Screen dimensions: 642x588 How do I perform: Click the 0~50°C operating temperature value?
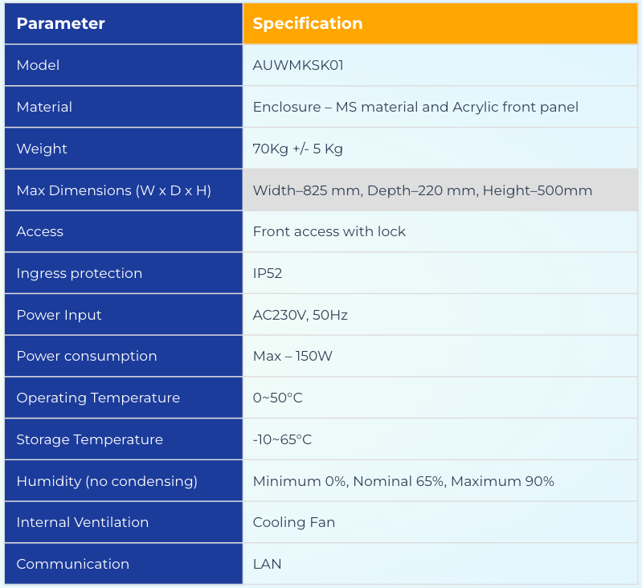(277, 398)
